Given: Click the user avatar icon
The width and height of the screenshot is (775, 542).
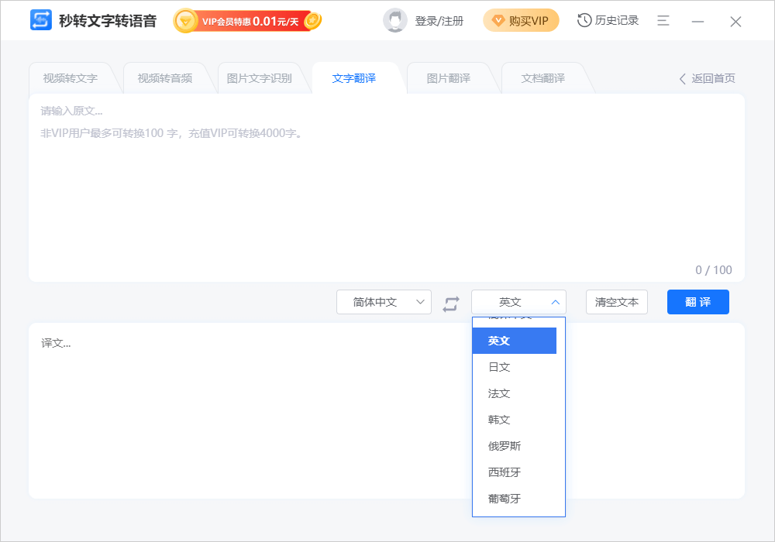Looking at the screenshot, I should coord(395,21).
